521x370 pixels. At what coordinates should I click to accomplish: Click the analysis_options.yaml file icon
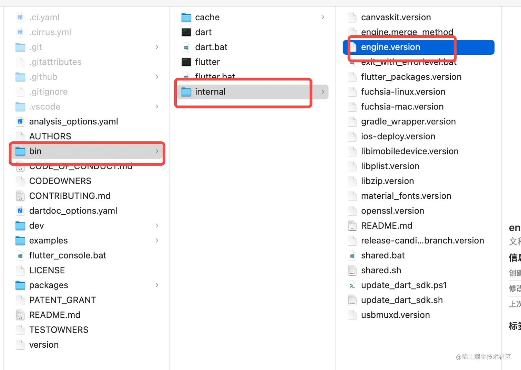(x=20, y=121)
